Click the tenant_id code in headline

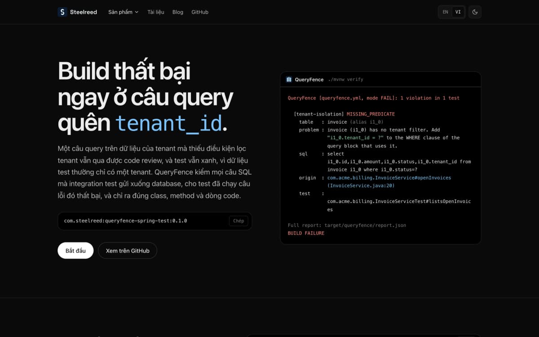pyautogui.click(x=168, y=123)
